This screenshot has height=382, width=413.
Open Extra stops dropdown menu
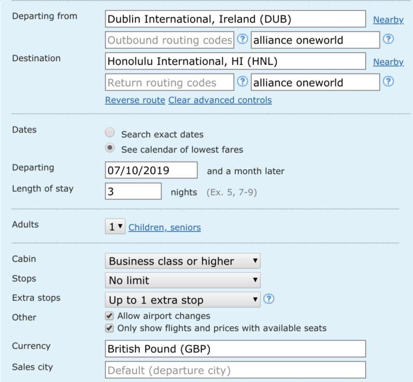[182, 300]
